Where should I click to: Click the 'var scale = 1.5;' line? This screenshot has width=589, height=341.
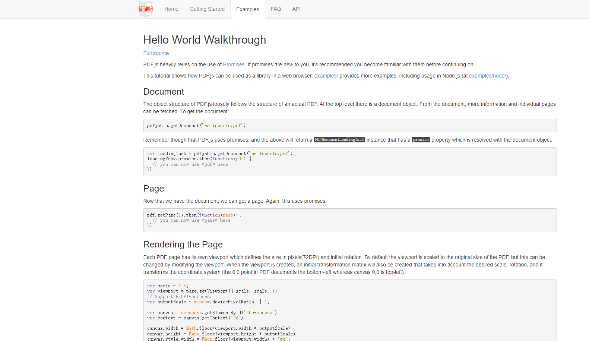click(168, 286)
